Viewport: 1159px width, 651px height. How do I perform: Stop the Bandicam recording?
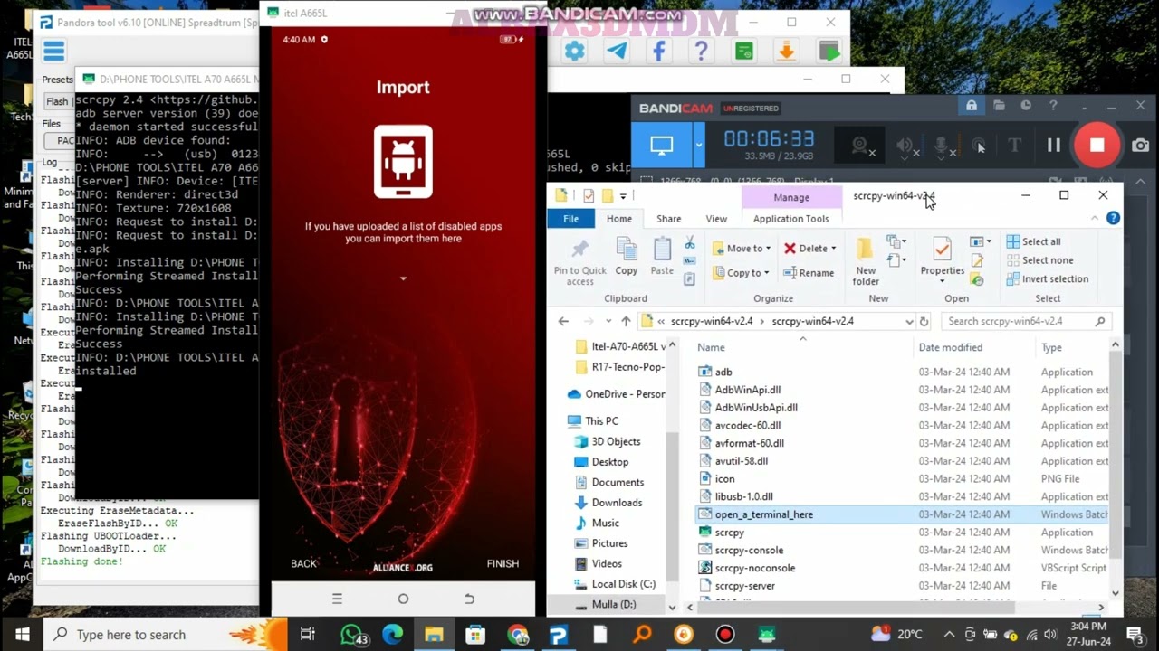point(1097,145)
